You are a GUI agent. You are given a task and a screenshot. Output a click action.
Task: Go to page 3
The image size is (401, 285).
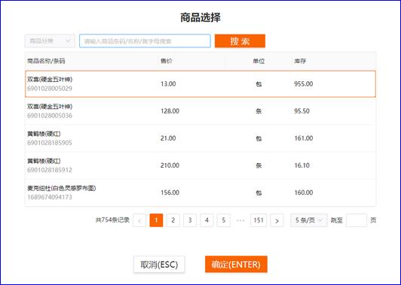click(190, 220)
